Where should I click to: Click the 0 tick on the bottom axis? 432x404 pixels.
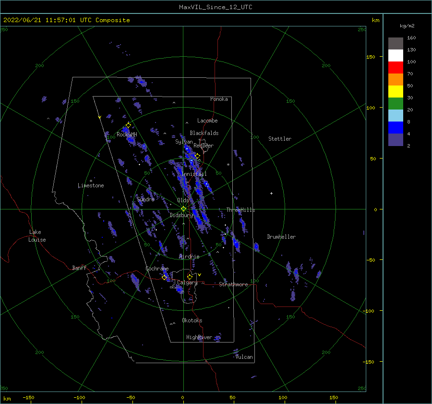click(x=182, y=397)
